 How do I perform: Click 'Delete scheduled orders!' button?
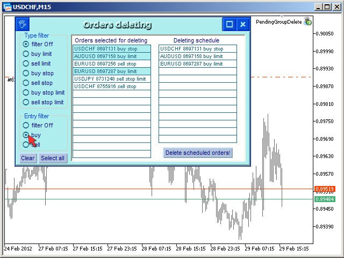coord(198,153)
